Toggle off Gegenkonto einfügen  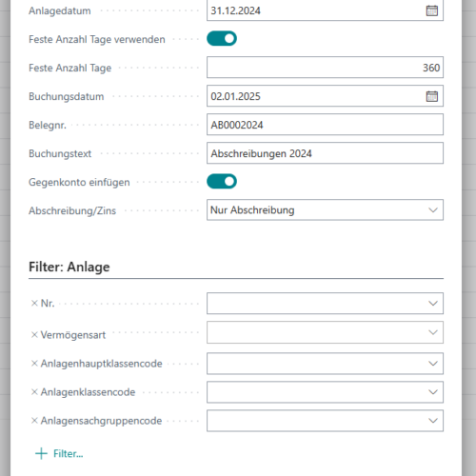(222, 182)
